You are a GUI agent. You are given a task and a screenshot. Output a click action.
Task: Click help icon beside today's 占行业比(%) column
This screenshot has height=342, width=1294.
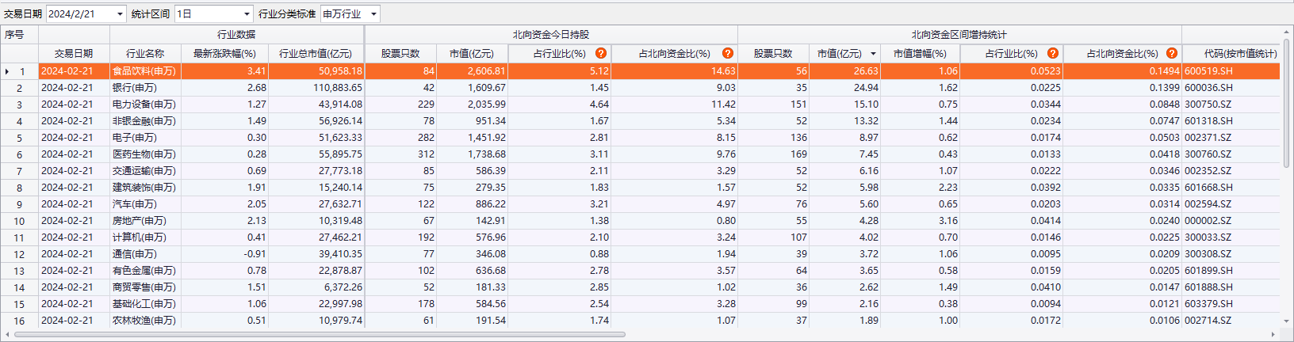click(601, 53)
